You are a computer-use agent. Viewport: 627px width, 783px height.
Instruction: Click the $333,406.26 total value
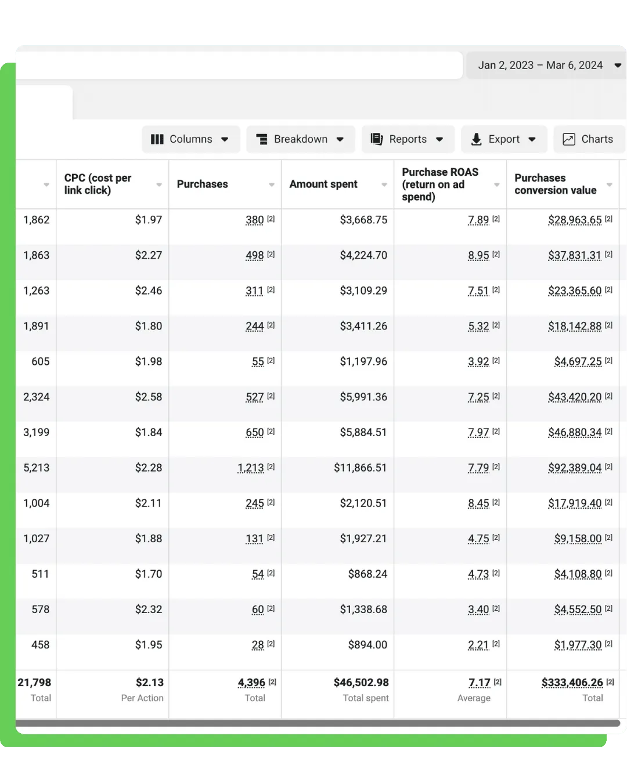[572, 683]
